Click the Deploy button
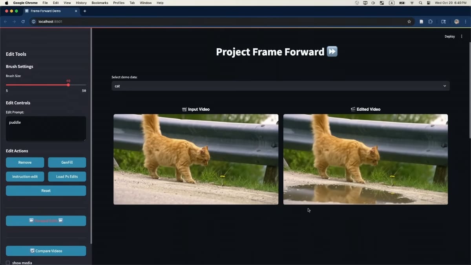The width and height of the screenshot is (471, 265). [x=449, y=36]
